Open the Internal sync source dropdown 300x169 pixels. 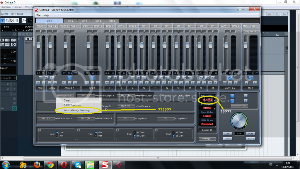tap(207, 108)
